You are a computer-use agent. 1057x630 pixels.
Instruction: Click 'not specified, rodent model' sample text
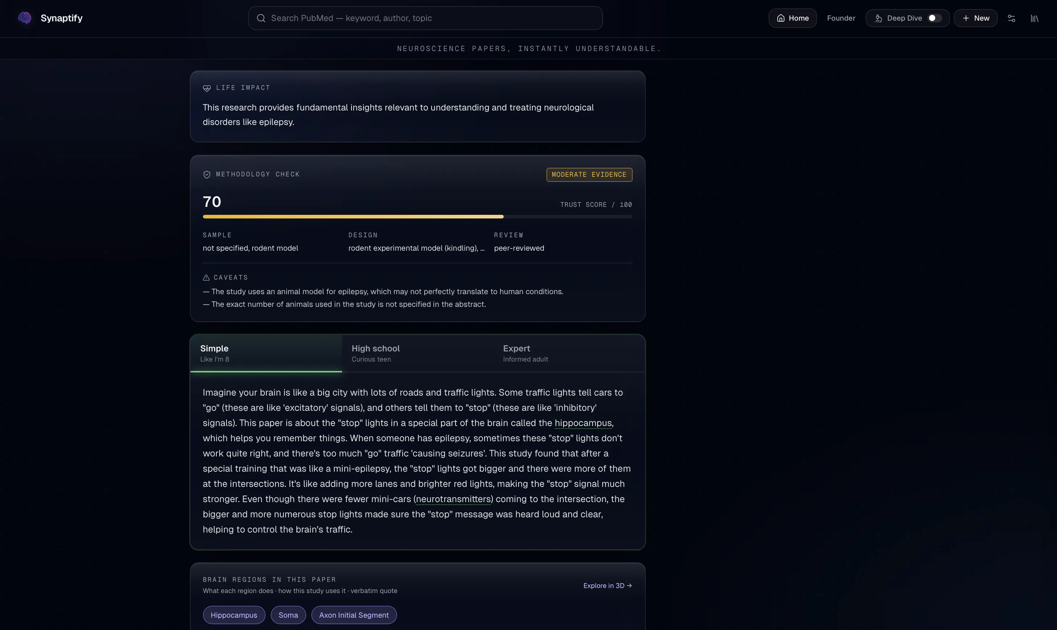(250, 249)
